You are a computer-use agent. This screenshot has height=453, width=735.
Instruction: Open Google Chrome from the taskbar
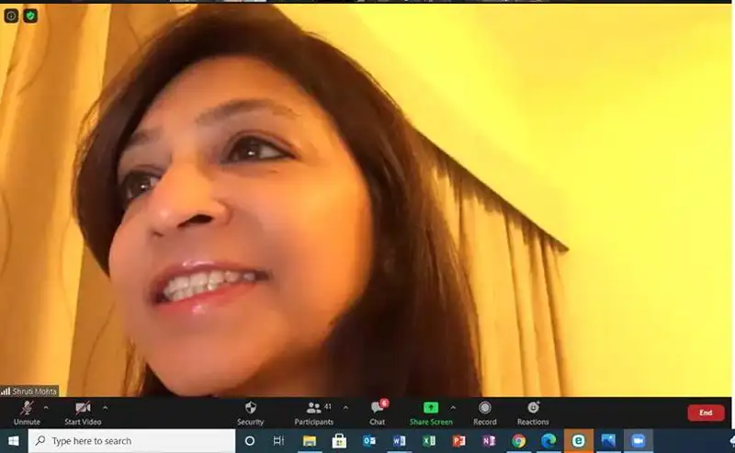(519, 441)
